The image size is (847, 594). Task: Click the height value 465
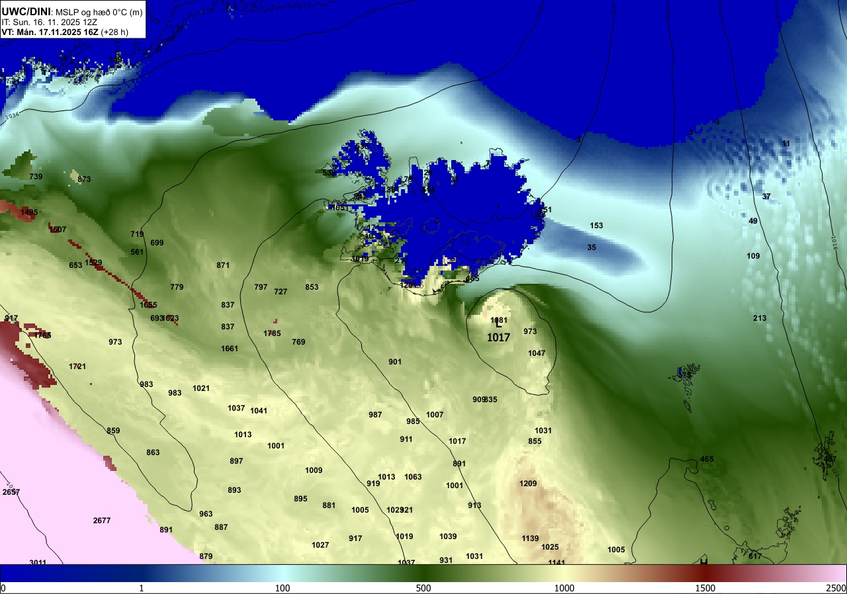707,459
